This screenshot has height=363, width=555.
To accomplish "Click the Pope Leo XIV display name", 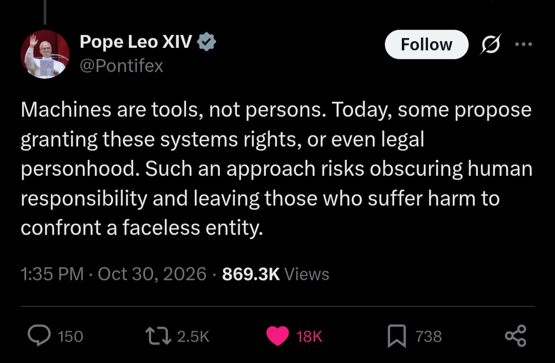I will click(x=136, y=42).
